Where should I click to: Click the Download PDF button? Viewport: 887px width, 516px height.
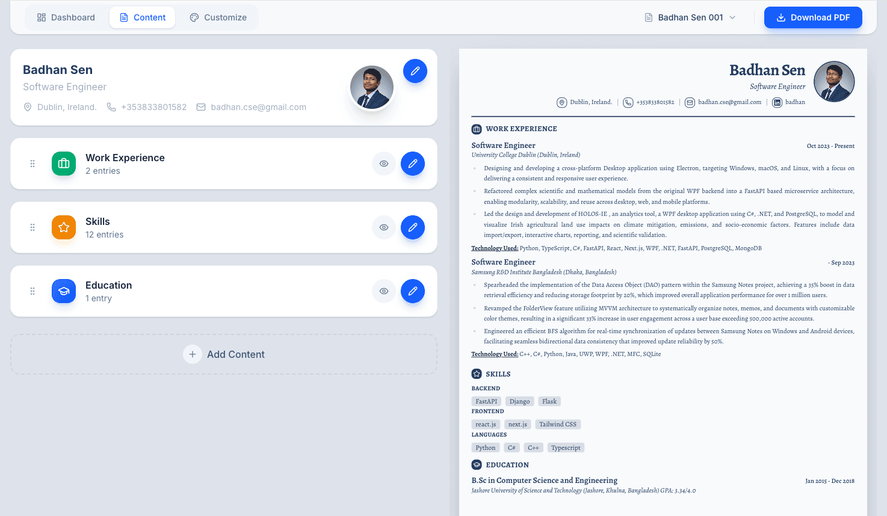813,17
